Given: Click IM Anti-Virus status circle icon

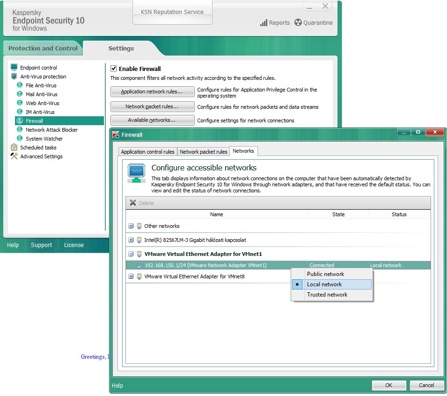Looking at the screenshot, I should tap(20, 112).
